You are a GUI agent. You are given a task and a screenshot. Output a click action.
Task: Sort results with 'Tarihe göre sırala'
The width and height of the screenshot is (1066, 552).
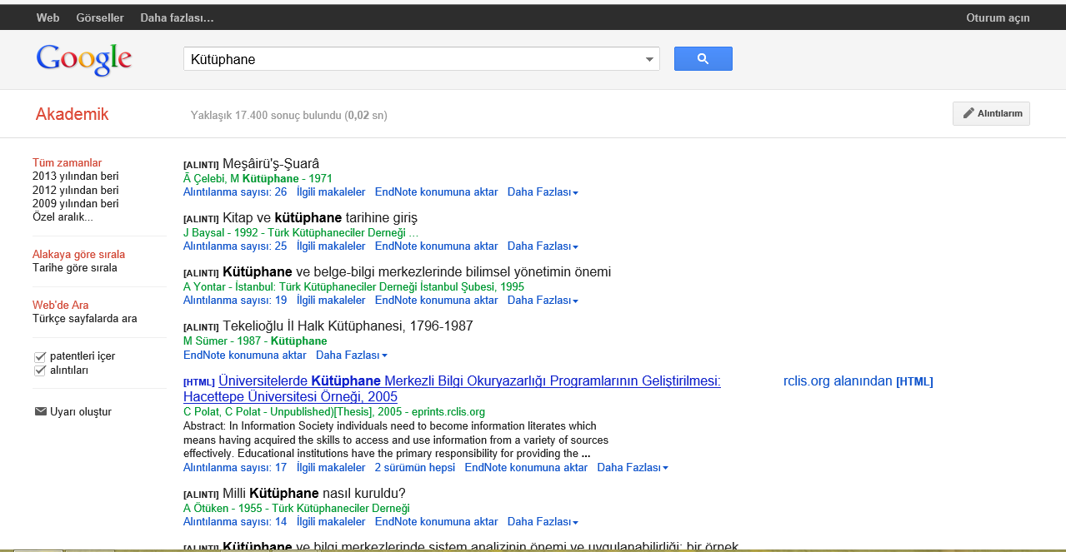(75, 268)
